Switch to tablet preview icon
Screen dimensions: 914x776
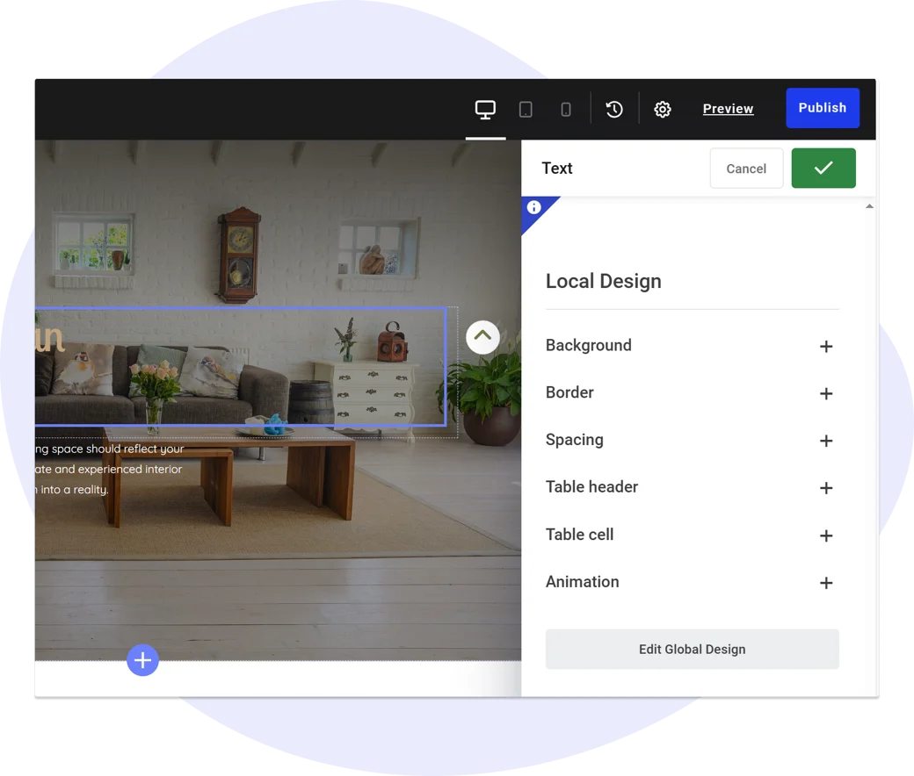(x=526, y=110)
